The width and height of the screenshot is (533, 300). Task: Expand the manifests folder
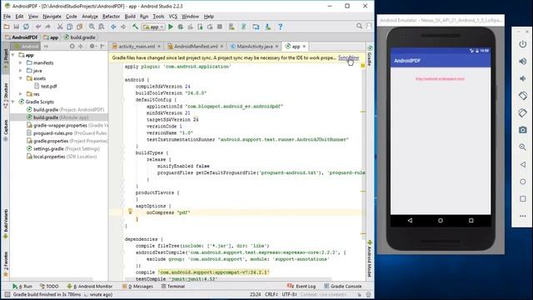tap(20, 63)
